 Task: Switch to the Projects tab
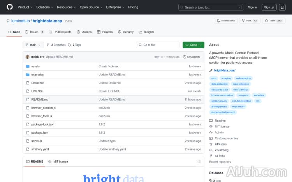(105, 32)
